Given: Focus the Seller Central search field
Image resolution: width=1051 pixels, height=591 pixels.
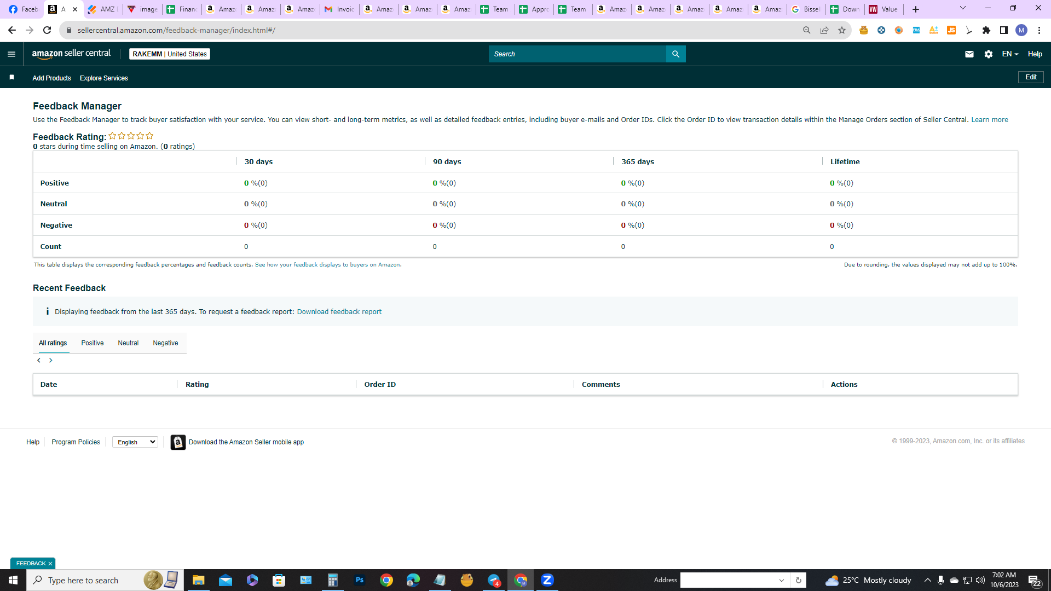Looking at the screenshot, I should pos(578,54).
